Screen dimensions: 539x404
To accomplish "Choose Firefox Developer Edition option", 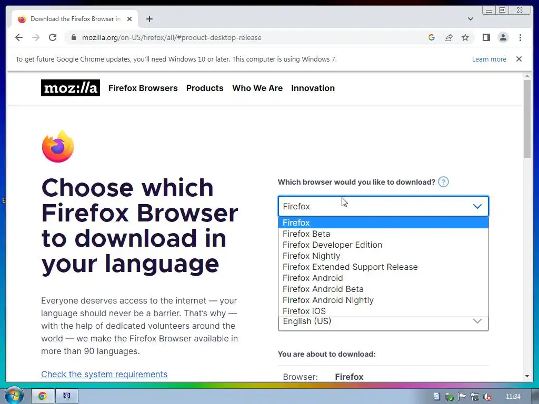I will tap(383, 245).
